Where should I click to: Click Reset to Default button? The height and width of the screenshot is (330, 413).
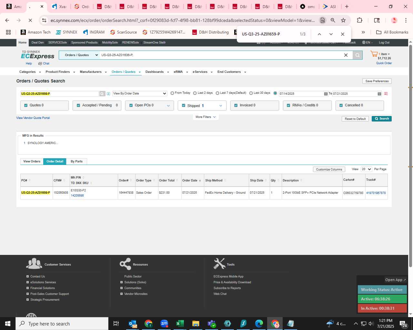355,119
